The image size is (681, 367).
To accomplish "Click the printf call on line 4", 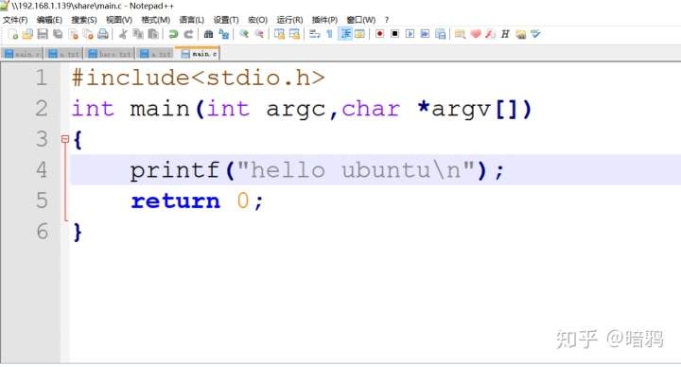I will point(175,170).
